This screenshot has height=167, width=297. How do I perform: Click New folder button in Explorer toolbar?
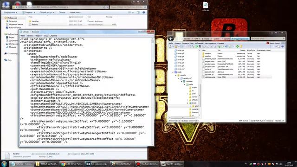click(x=75, y=13)
